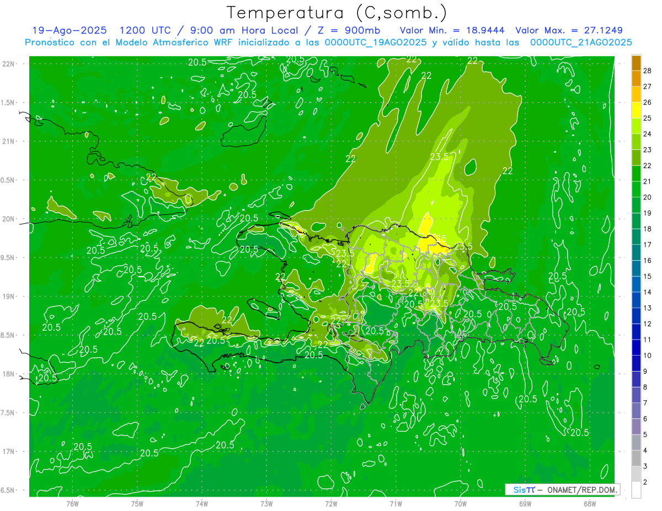Image resolution: width=662 pixels, height=511 pixels.
Task: Click the '74W' longitude axis label
Action: [x=201, y=503]
